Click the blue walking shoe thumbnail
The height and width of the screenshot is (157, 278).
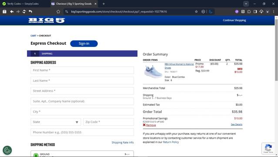tap(153, 71)
